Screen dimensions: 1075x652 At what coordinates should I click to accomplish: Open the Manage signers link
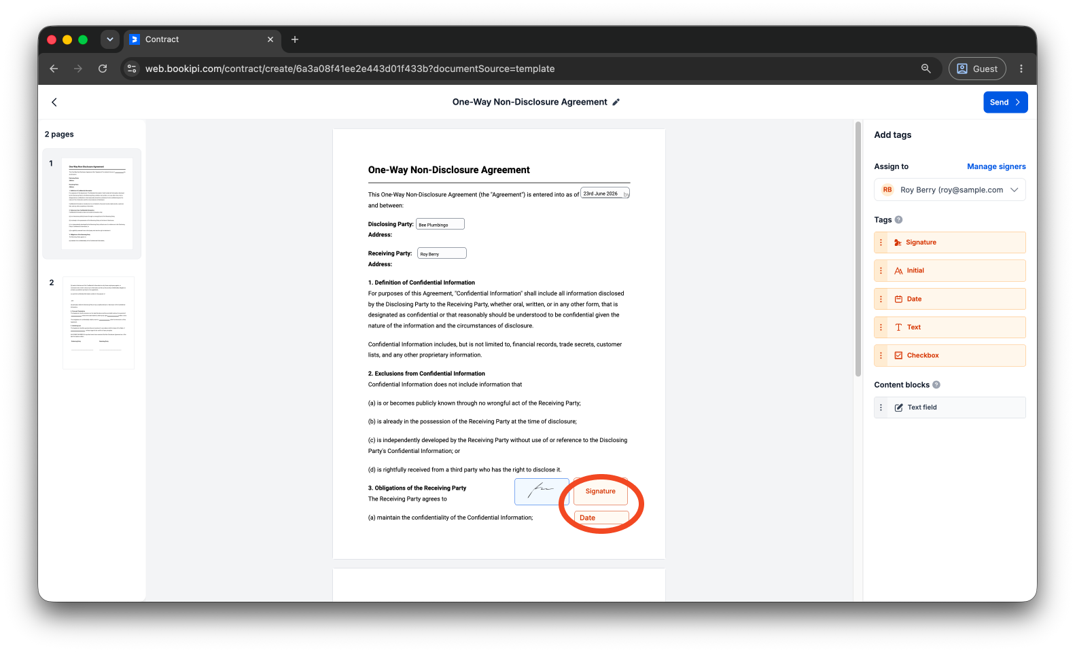[996, 166]
